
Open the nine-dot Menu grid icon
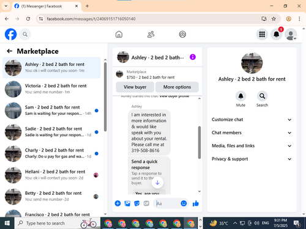tap(262, 34)
